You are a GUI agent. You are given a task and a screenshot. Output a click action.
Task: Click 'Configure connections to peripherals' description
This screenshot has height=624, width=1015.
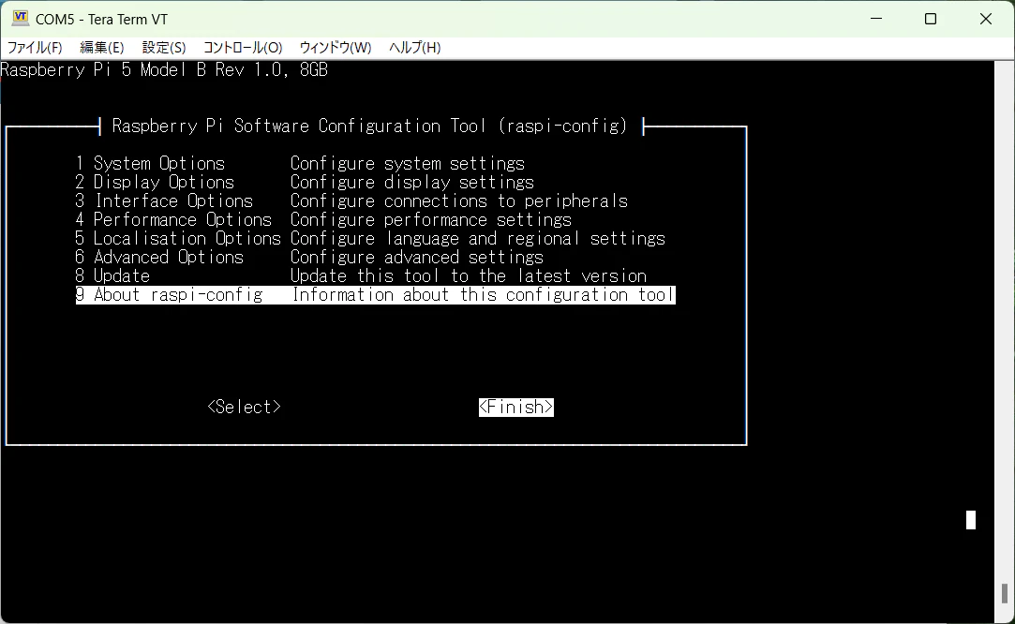[459, 201]
